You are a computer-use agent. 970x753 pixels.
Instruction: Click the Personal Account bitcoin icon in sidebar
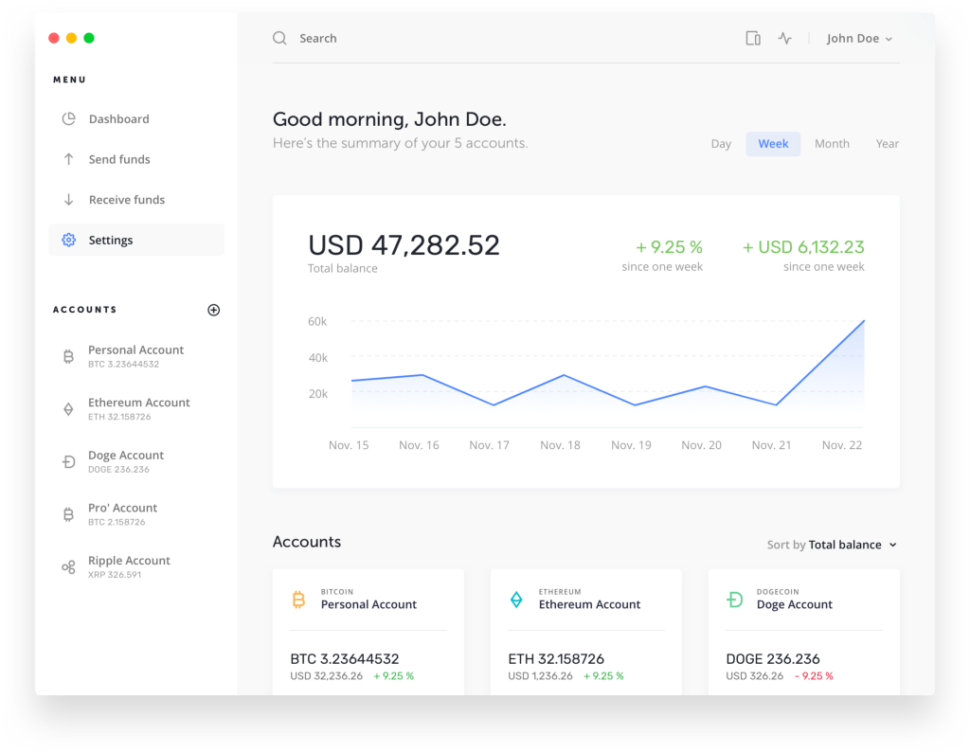(68, 356)
